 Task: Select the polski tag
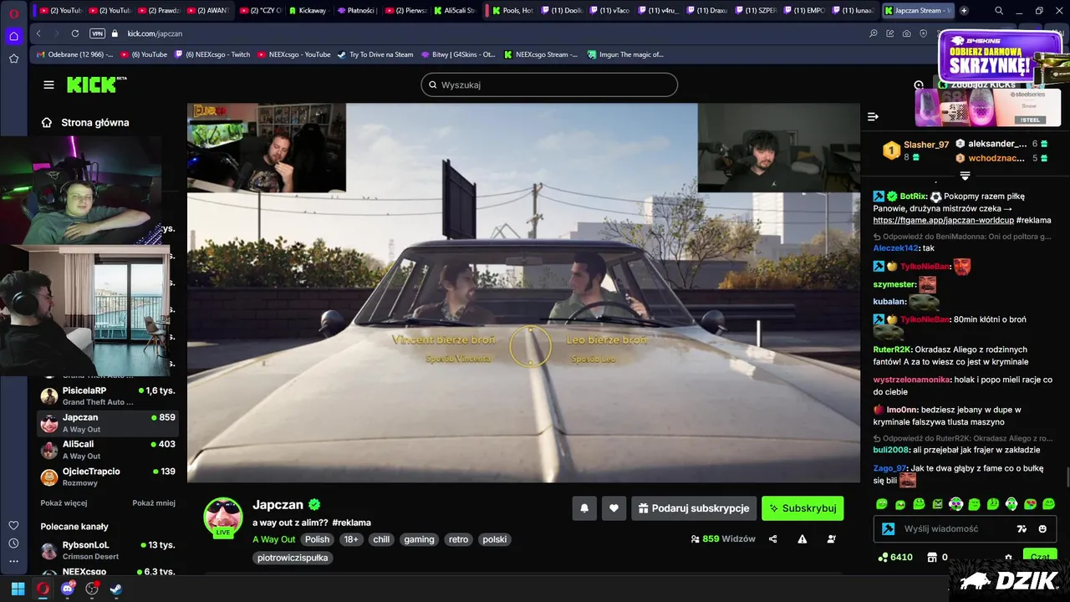[x=495, y=539]
